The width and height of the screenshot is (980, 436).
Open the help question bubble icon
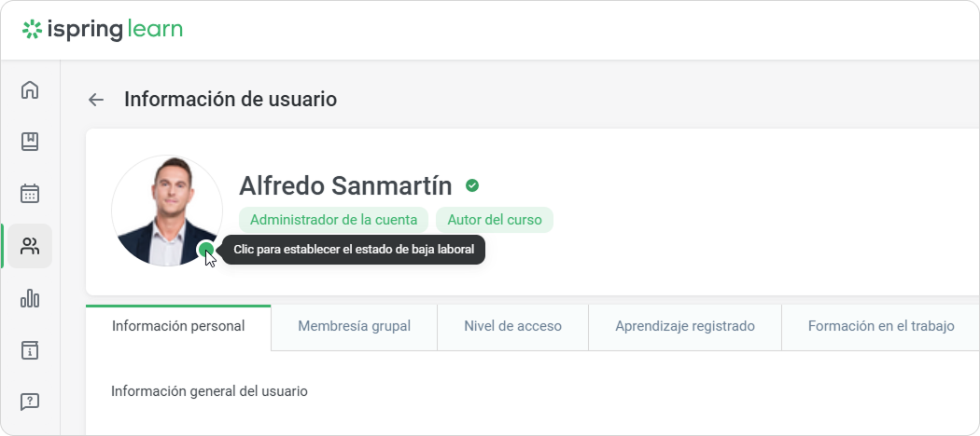pyautogui.click(x=30, y=402)
